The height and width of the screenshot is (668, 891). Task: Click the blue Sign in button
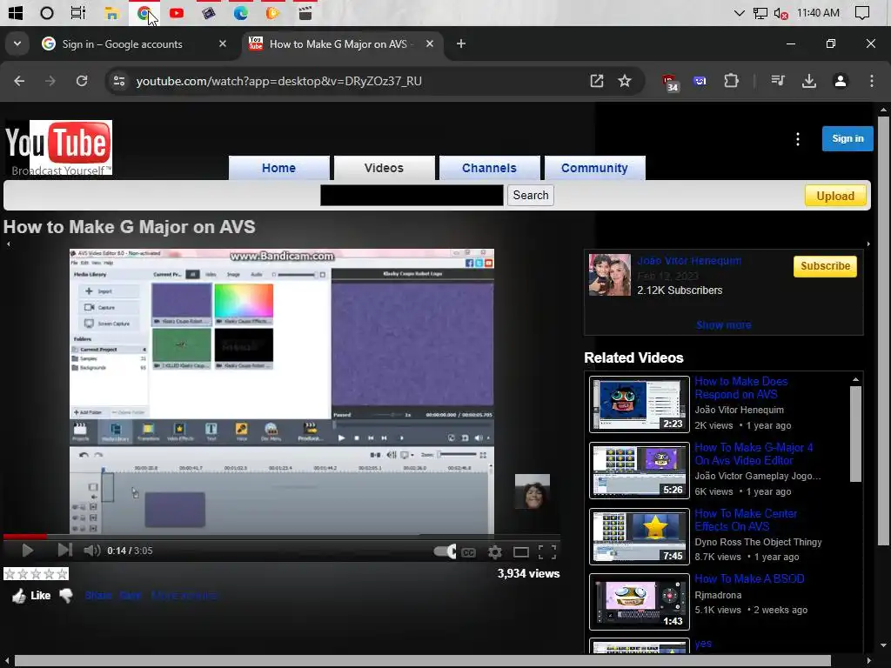coord(847,138)
